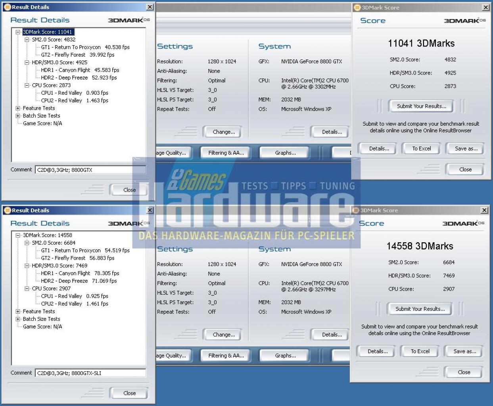Close button in upper Result Details window
The image size is (493, 406).
tap(129, 190)
